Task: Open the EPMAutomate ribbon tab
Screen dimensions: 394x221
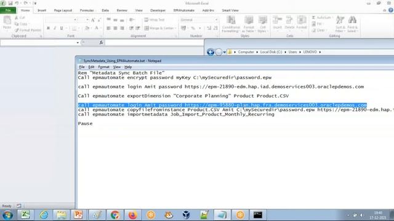Action: 184,10
